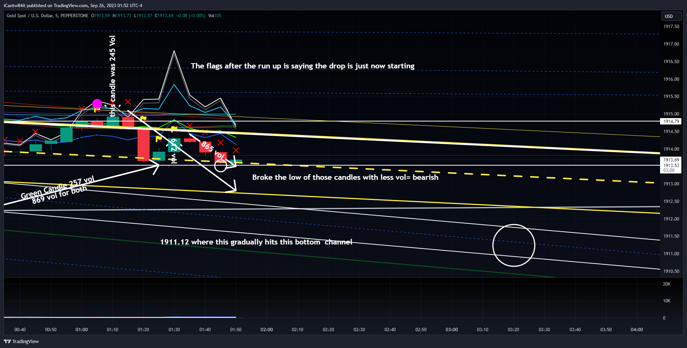
Task: Click the low value 'L1913.57' in legend
Action: 143,16
